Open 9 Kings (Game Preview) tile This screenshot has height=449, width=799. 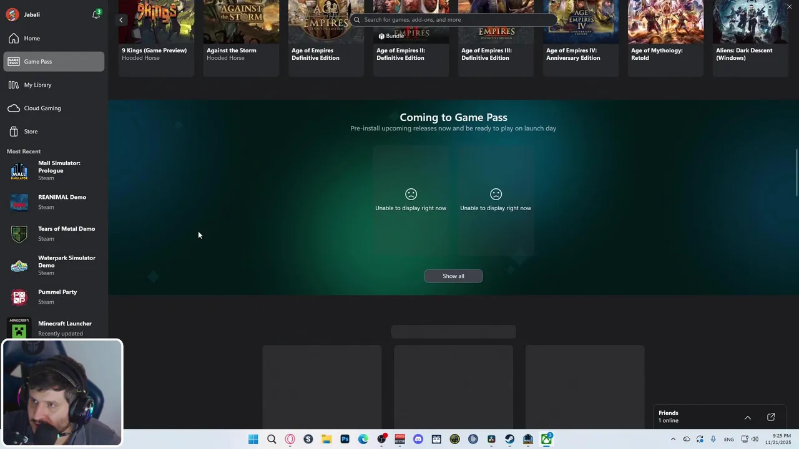coord(156,39)
